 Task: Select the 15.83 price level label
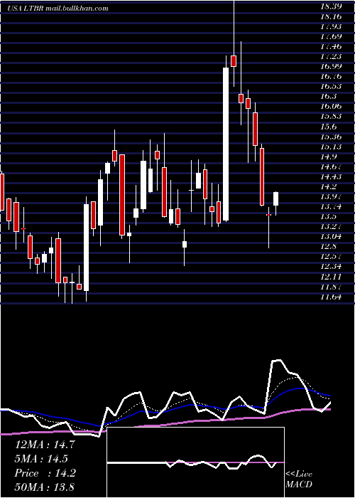click(331, 117)
